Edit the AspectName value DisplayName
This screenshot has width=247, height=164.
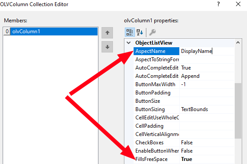click(207, 51)
